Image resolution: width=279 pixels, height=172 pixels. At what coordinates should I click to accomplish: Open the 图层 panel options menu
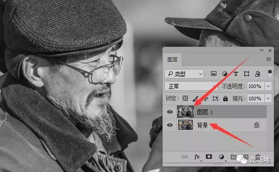pyautogui.click(x=269, y=59)
